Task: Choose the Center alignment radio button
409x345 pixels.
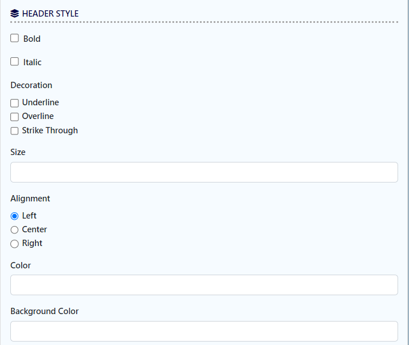Action: tap(15, 230)
